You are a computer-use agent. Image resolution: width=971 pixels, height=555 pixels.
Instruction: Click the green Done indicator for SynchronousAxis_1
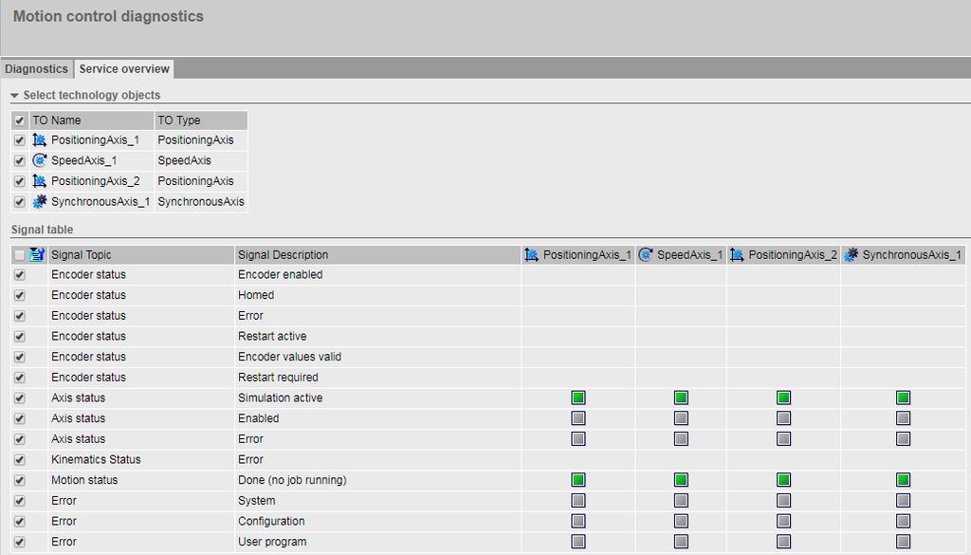pyautogui.click(x=903, y=479)
